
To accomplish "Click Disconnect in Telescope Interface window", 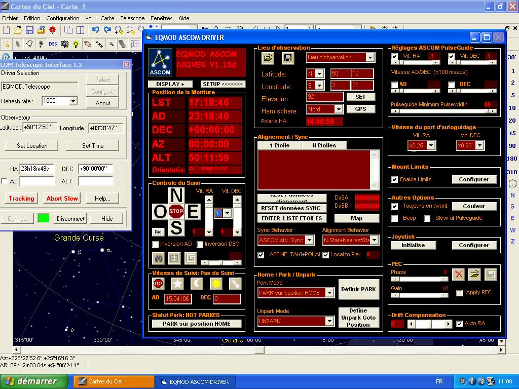I will point(70,219).
